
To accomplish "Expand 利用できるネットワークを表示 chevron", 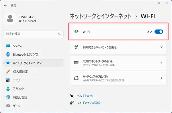I will click(161, 47).
